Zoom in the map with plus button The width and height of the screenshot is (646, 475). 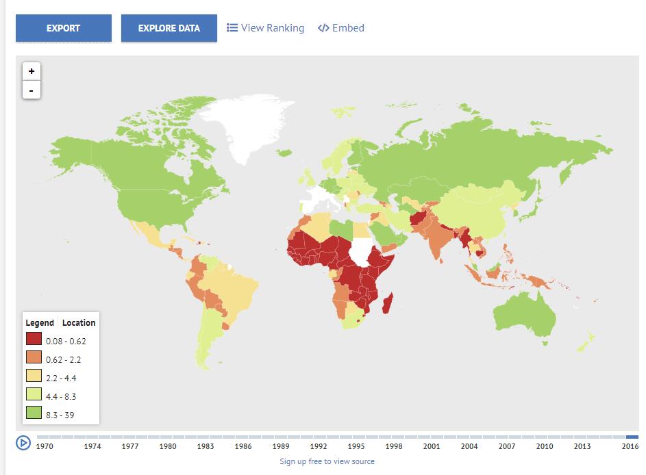(32, 71)
